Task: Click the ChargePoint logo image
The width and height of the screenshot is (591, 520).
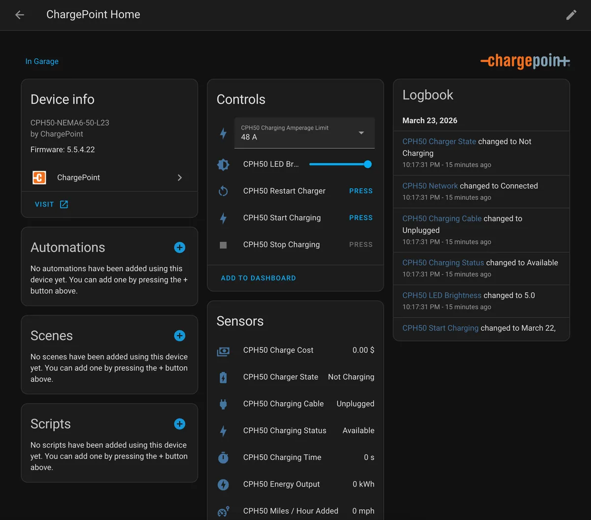Action: pos(525,61)
